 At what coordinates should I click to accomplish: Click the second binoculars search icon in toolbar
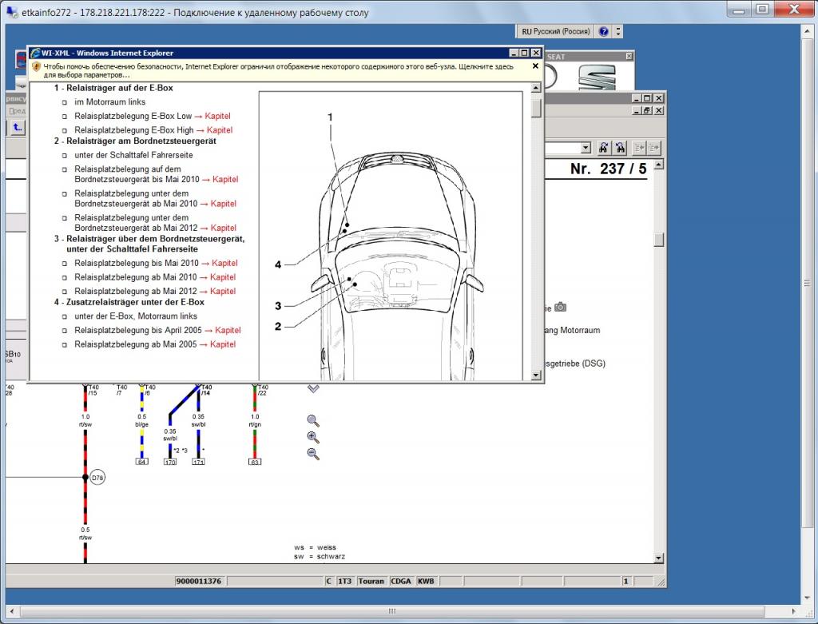pos(620,148)
